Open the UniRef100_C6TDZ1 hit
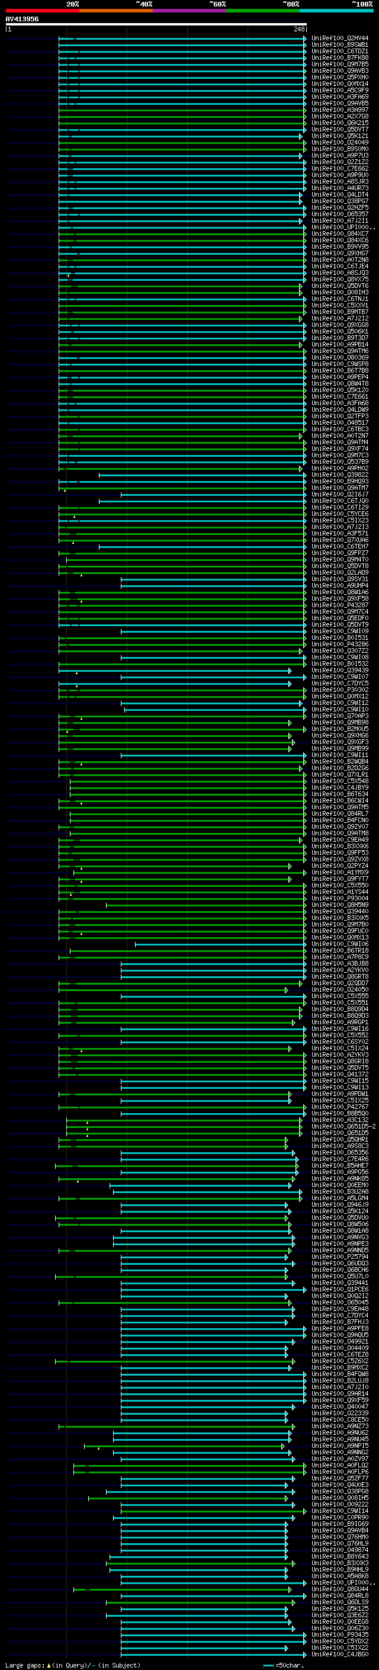The height and width of the screenshot is (1670, 379). point(340,51)
